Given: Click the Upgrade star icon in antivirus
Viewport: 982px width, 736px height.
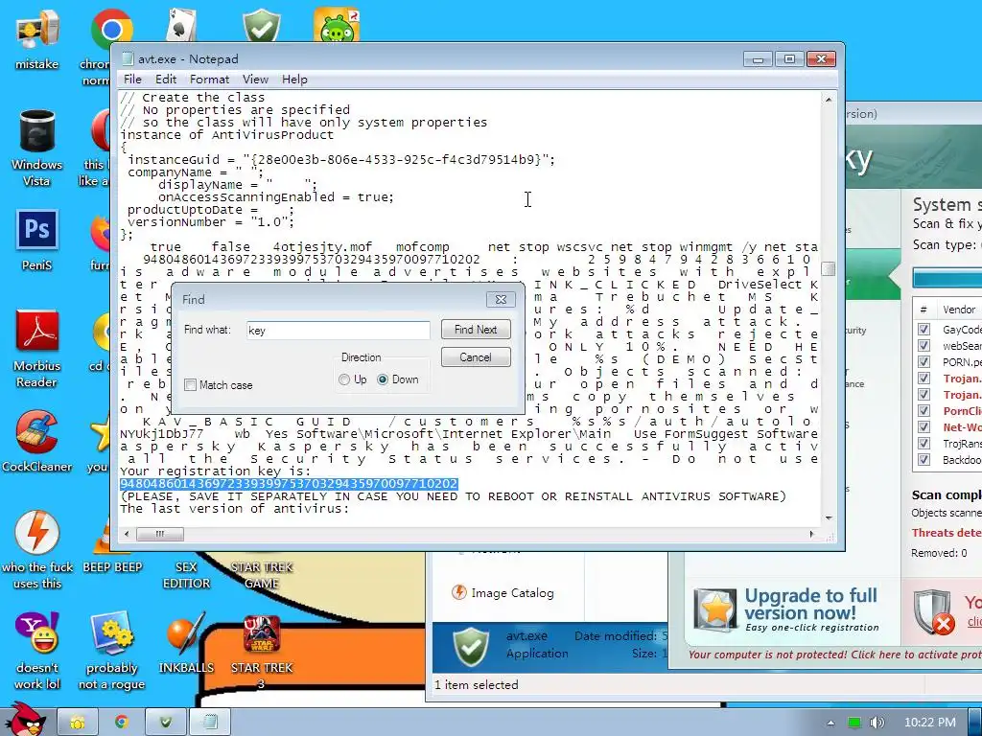Looking at the screenshot, I should coord(715,609).
